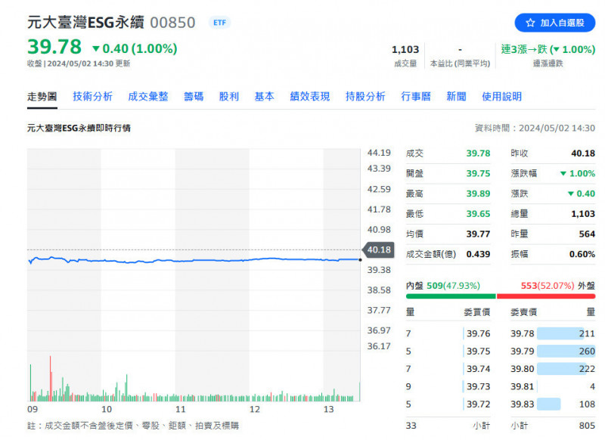Click the 昨量 value 564
The image size is (605, 440).
point(587,234)
